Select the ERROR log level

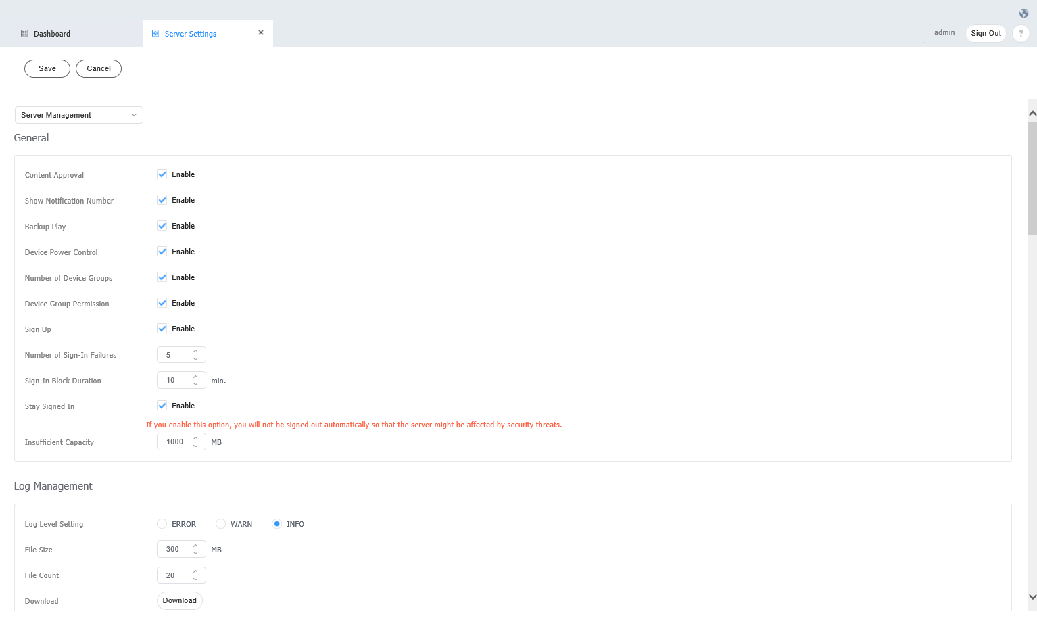click(162, 523)
